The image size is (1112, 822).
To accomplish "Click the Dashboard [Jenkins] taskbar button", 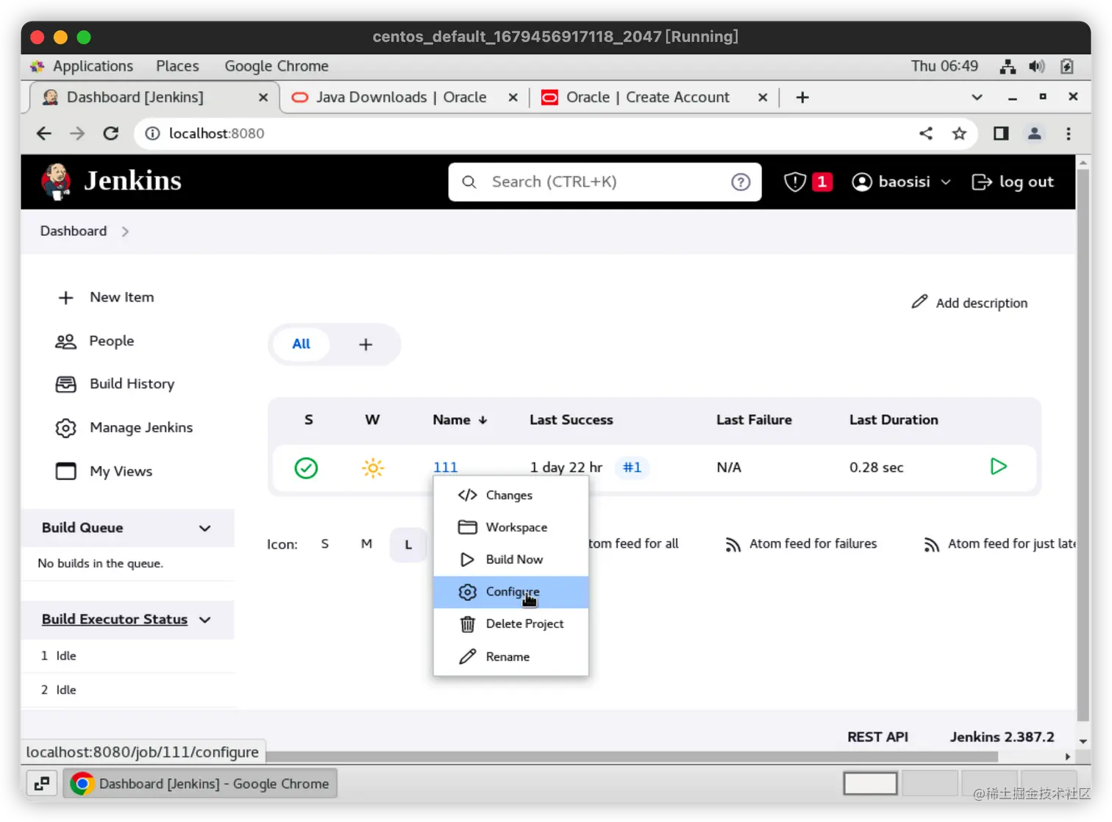I will (x=200, y=784).
